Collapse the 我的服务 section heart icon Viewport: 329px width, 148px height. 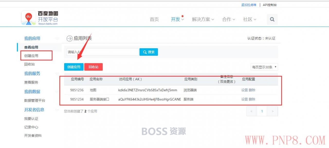57,74
